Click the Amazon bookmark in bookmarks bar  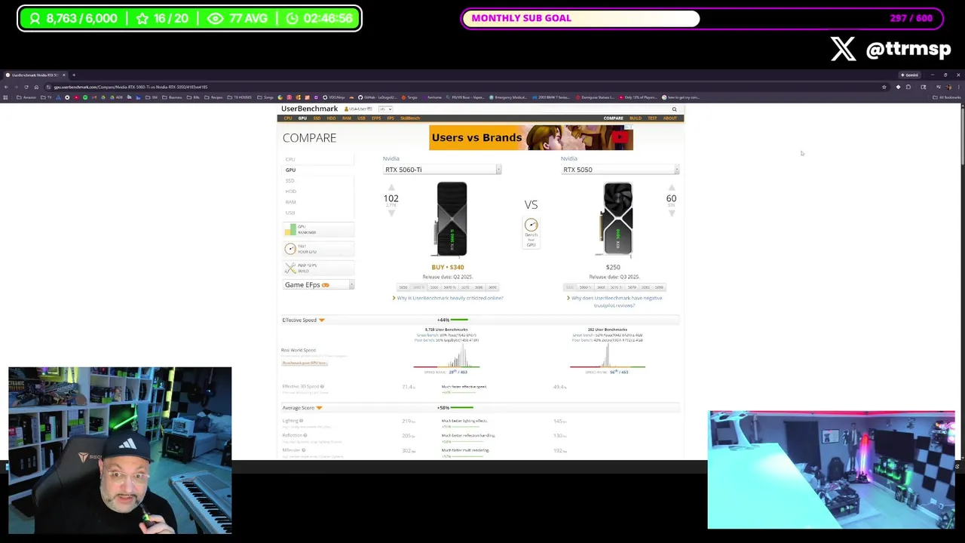[x=26, y=97]
